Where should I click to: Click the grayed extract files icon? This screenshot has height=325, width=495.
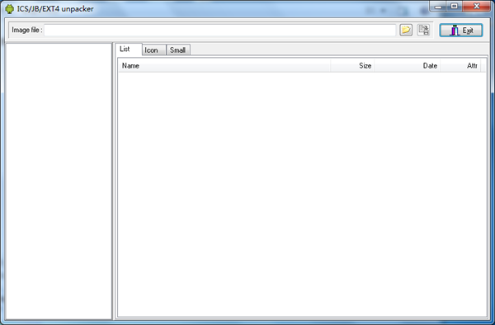pyautogui.click(x=423, y=30)
